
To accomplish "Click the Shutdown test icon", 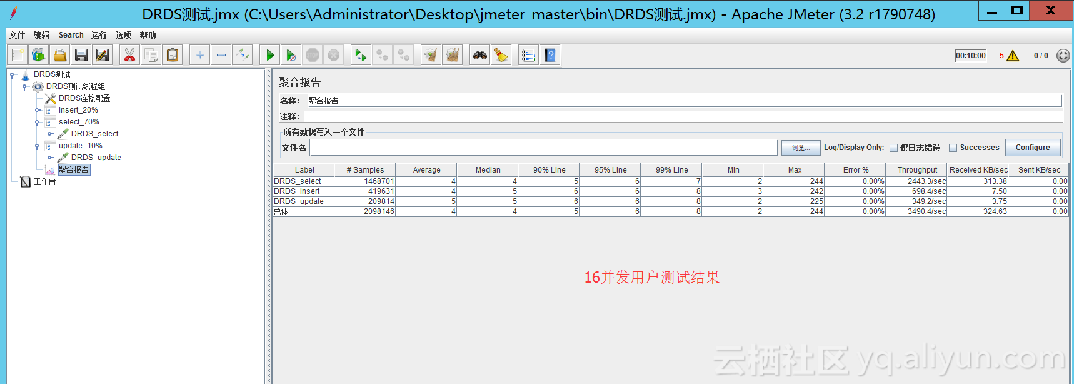I will 334,55.
